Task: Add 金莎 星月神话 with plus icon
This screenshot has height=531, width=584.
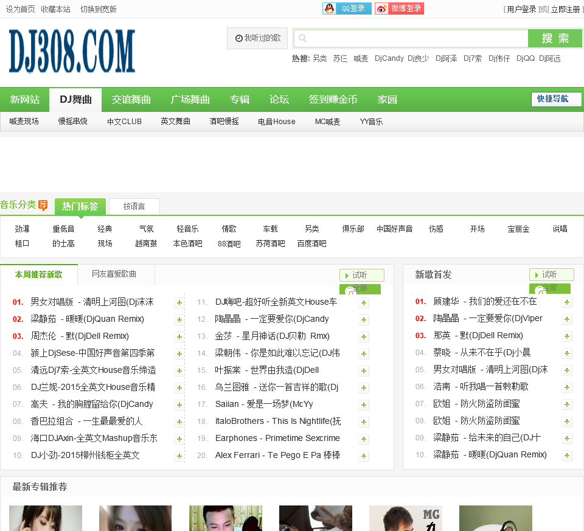Action: click(364, 337)
